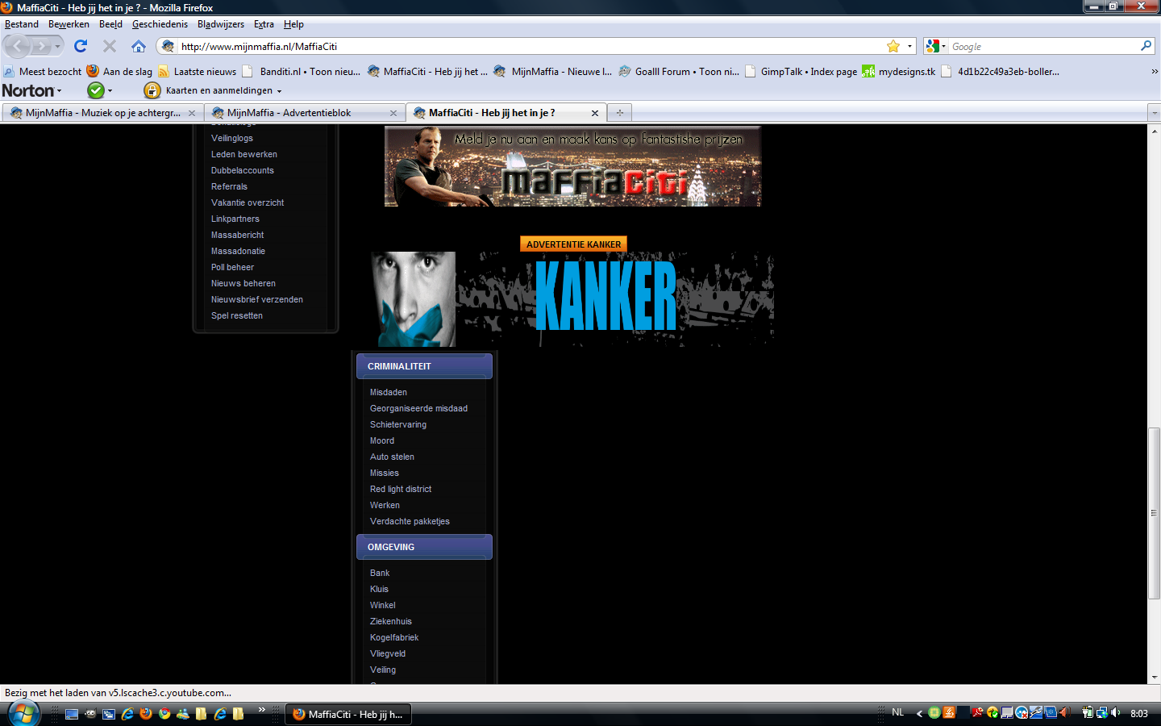Launch Firefox from quick launch

(x=146, y=714)
